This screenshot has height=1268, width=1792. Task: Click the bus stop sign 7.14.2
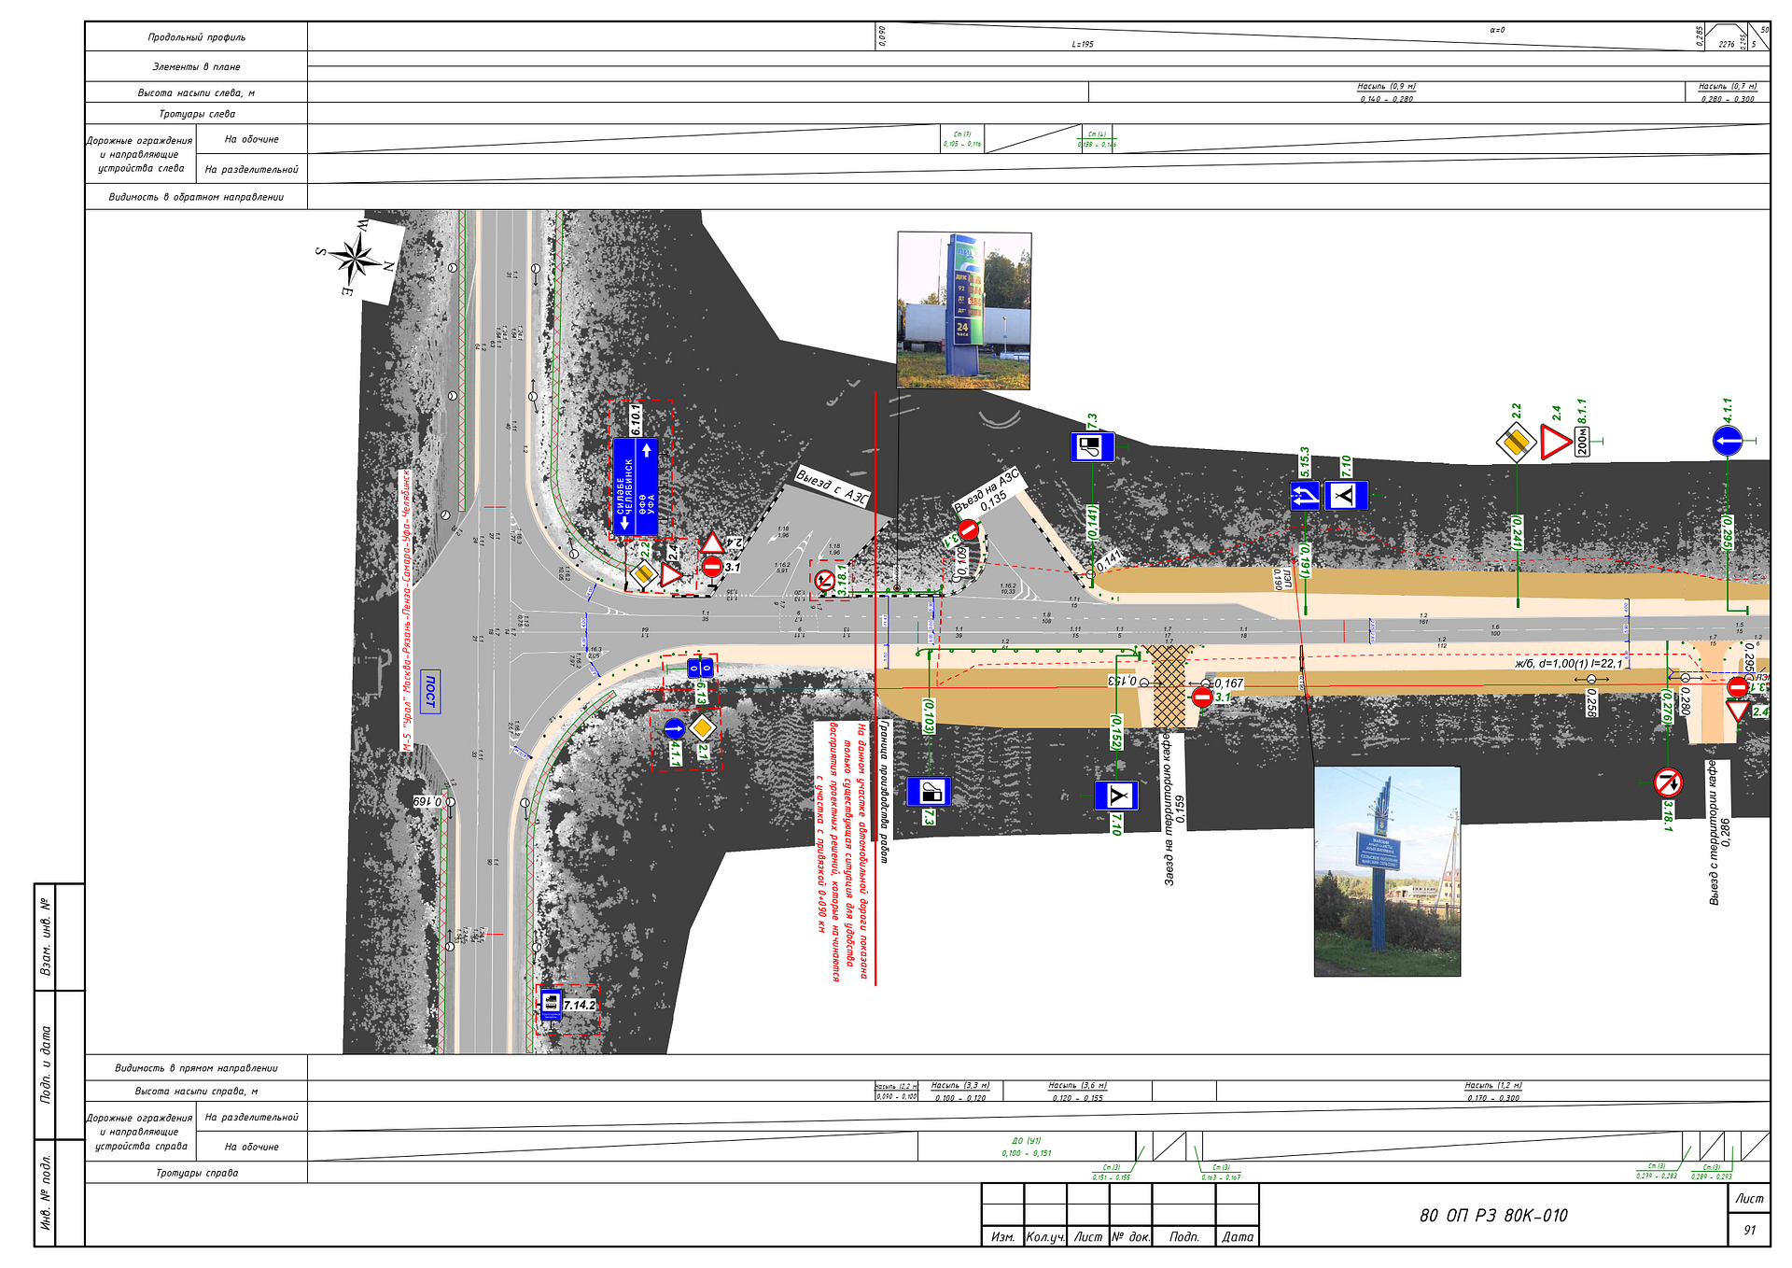(x=552, y=1005)
